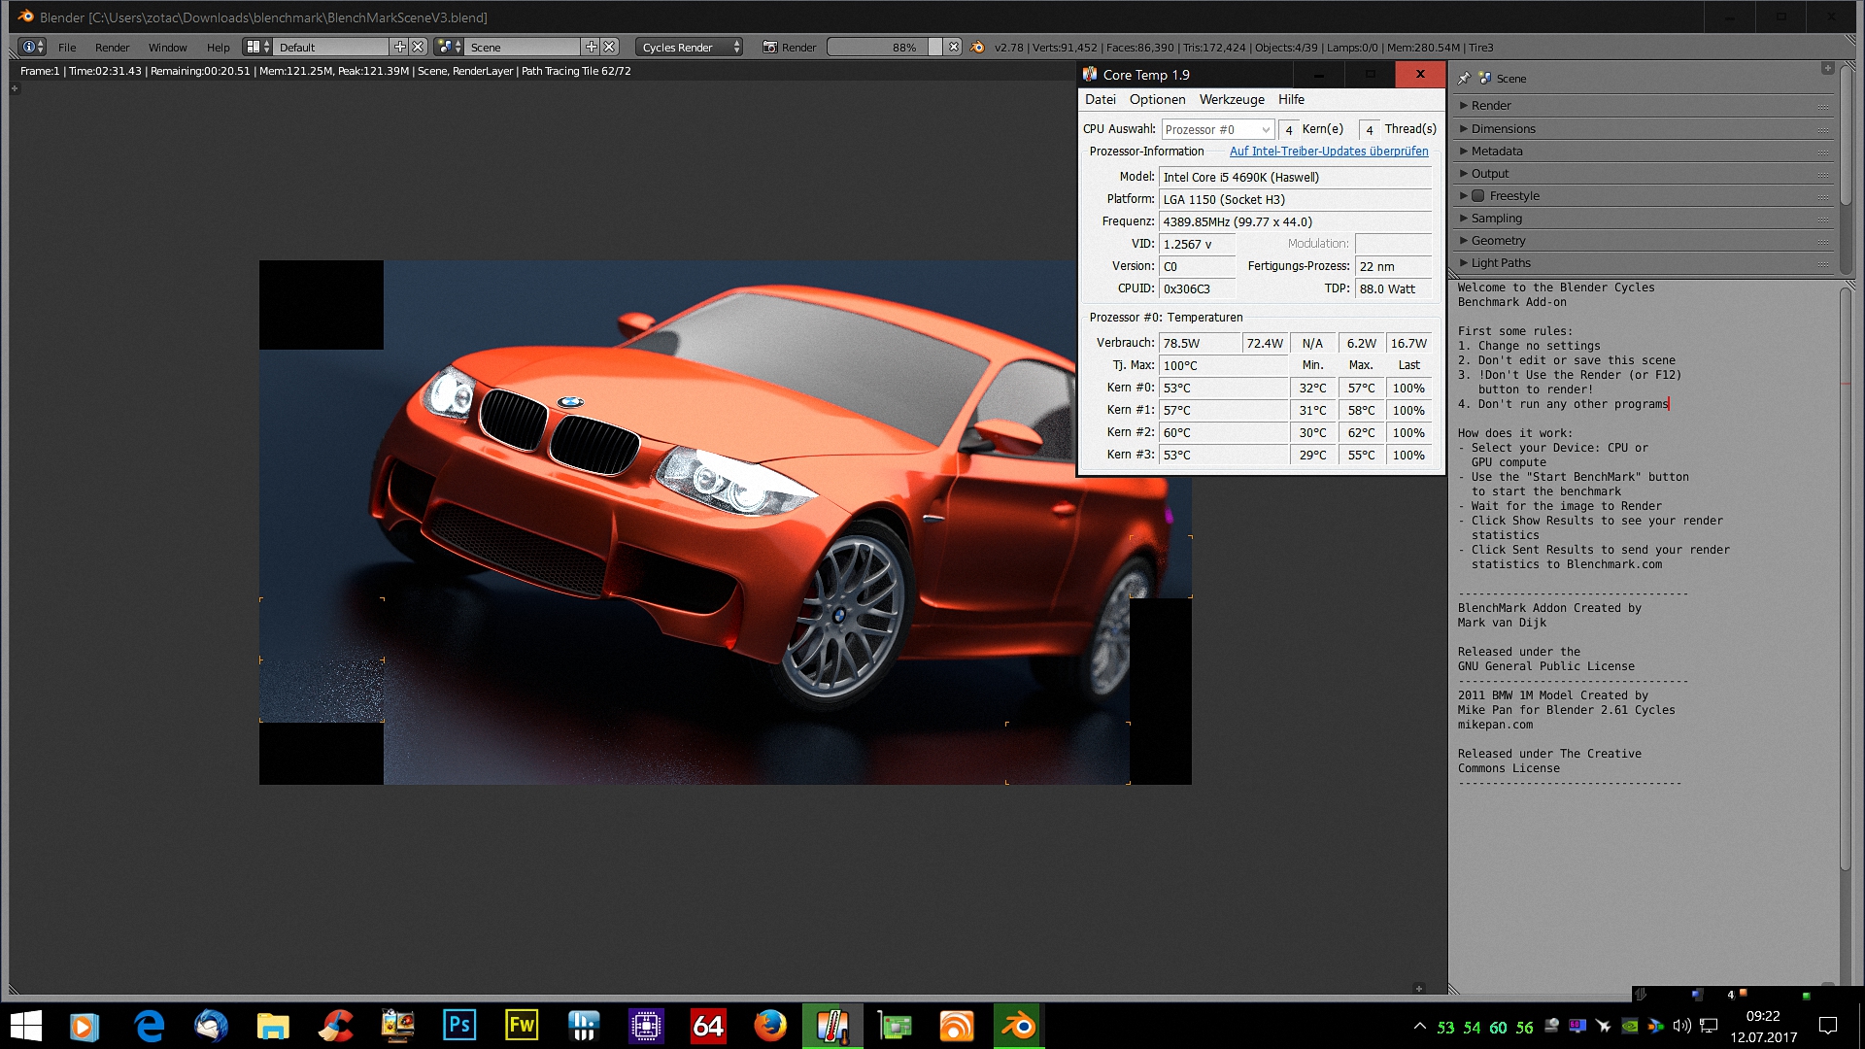
Task: Add a new screen layout with plus icon
Action: (399, 47)
